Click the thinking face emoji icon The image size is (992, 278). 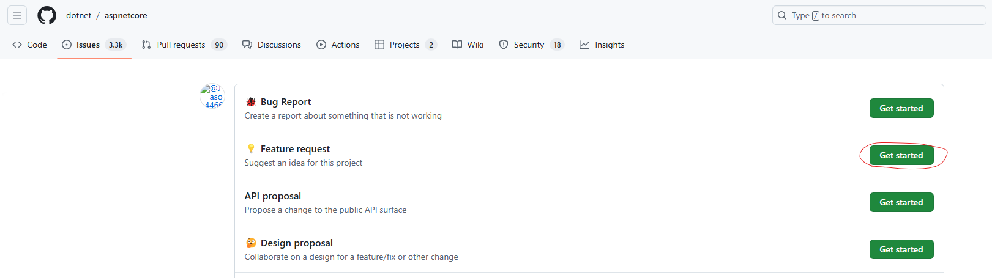click(x=251, y=243)
